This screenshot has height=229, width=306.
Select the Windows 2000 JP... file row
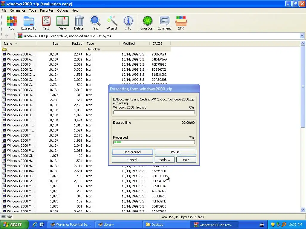point(85,176)
